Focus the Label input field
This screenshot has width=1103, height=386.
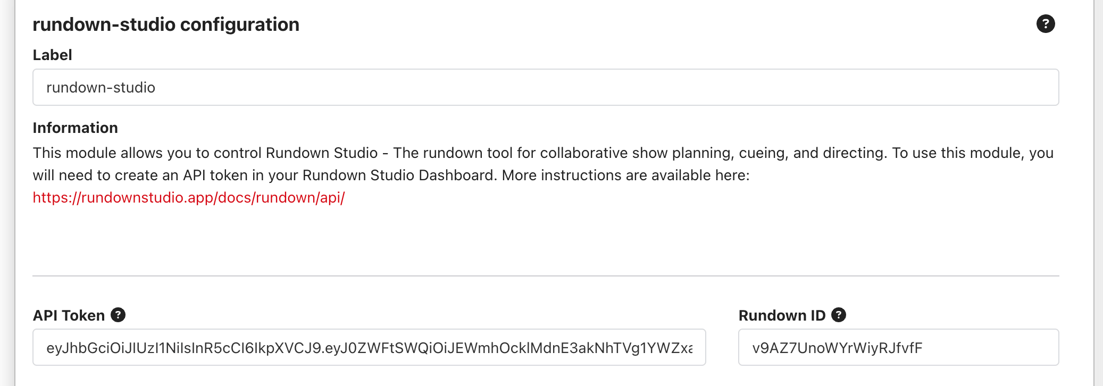click(x=546, y=87)
